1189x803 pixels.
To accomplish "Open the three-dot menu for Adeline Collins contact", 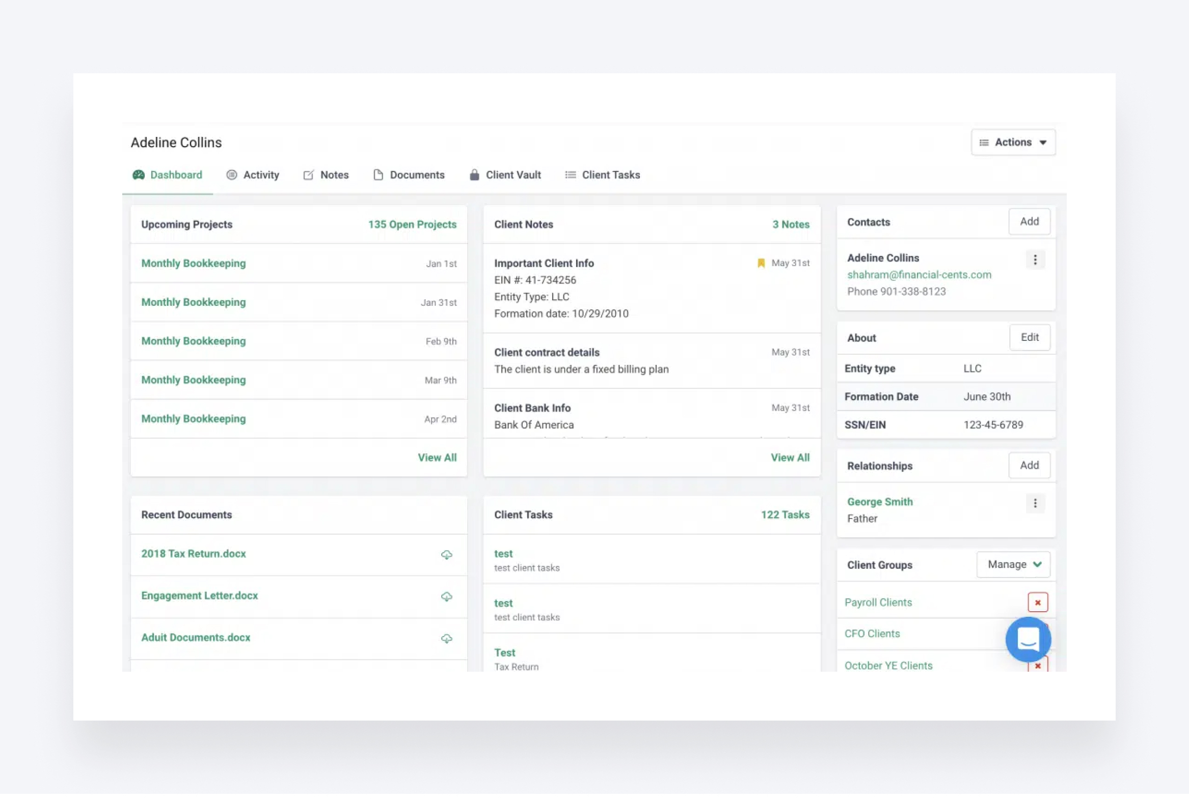I will 1035,260.
